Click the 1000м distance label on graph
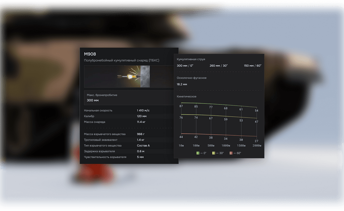The image size is (344, 211). [x=225, y=146]
